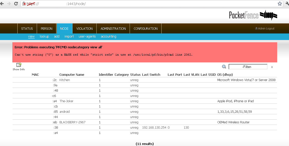The width and height of the screenshot is (289, 146).
Task: Open the user-agents submenu link
Action: pyautogui.click(x=87, y=36)
